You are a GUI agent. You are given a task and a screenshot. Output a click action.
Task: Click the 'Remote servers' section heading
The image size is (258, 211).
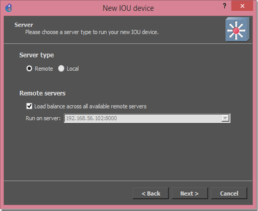tap(42, 93)
